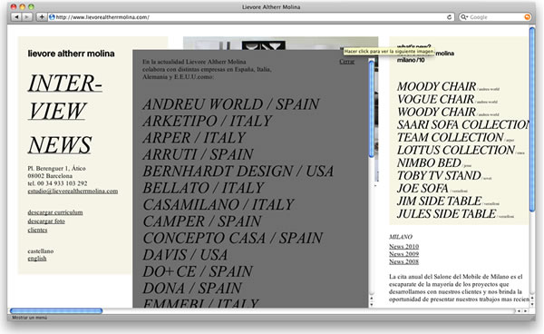Click the reload page icon in address bar
Screen dimensions: 544x334
(x=449, y=17)
